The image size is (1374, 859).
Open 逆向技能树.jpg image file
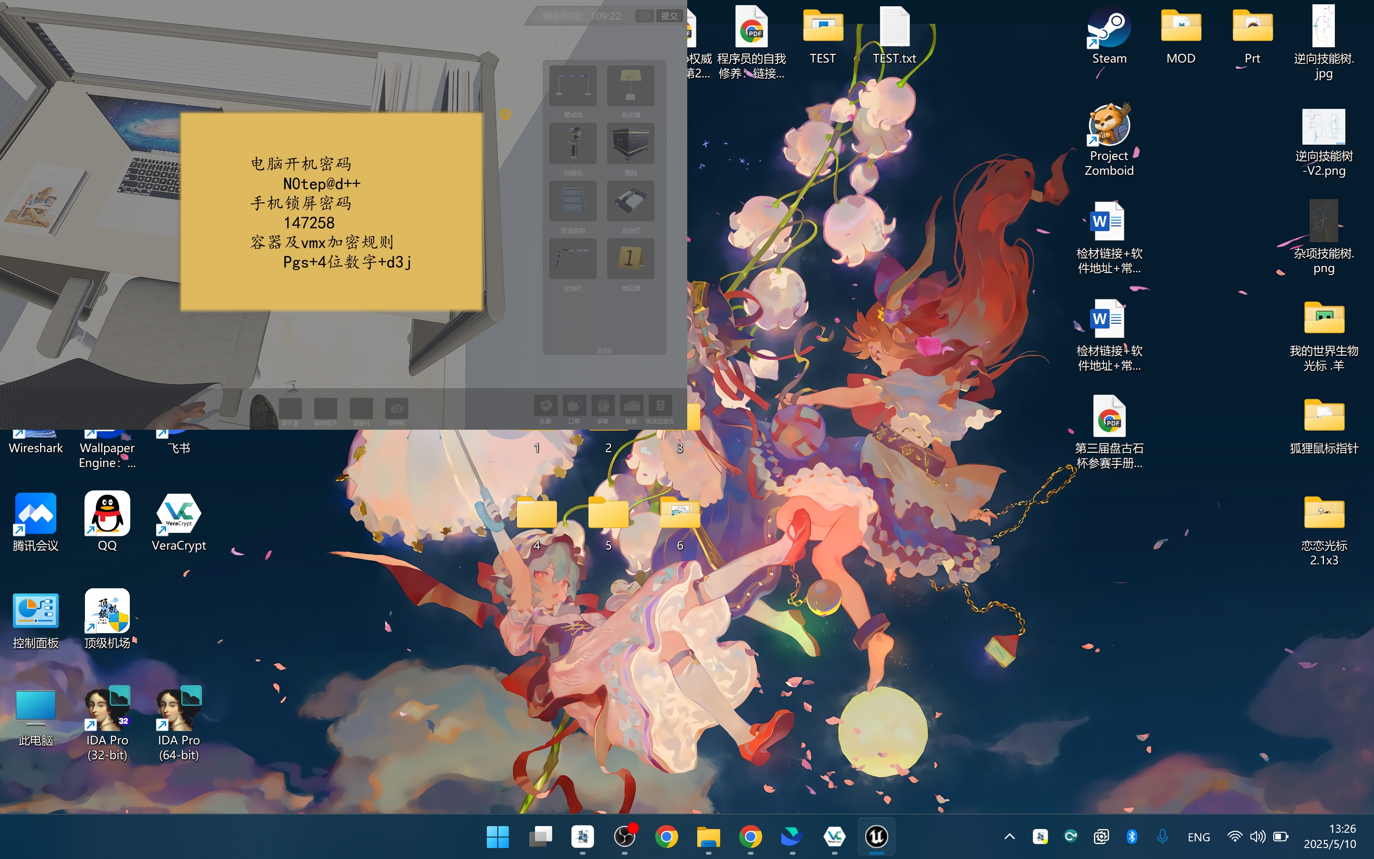coord(1323,42)
